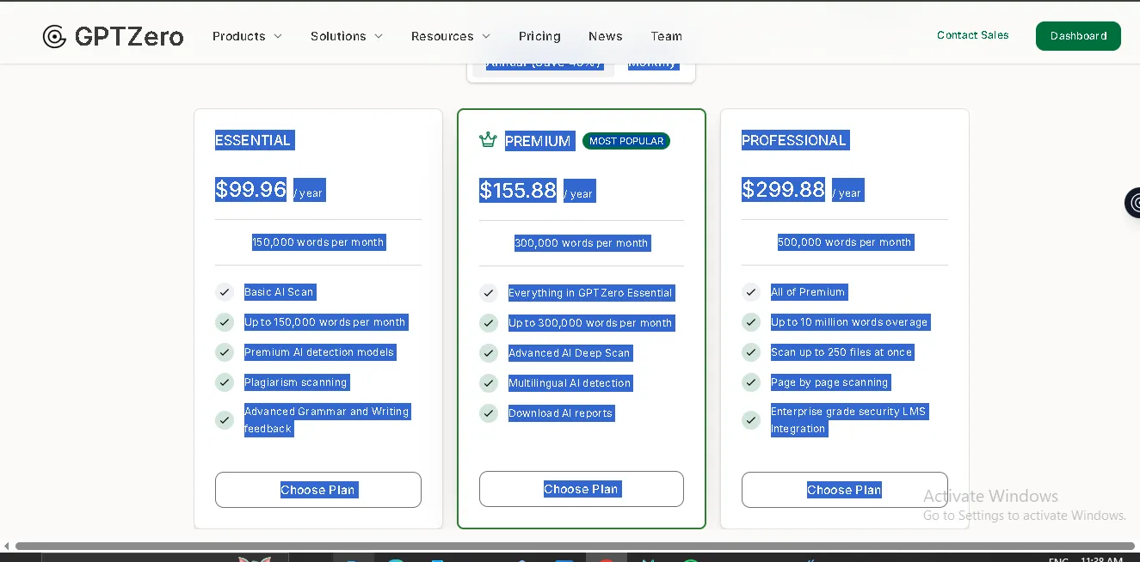Click the MOST POPULAR badge
The width and height of the screenshot is (1140, 562).
tap(626, 141)
